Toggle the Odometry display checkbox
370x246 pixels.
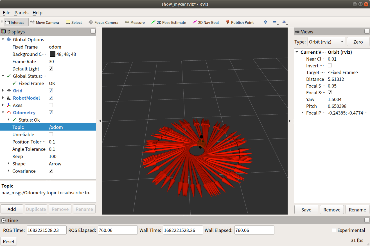[51, 113]
